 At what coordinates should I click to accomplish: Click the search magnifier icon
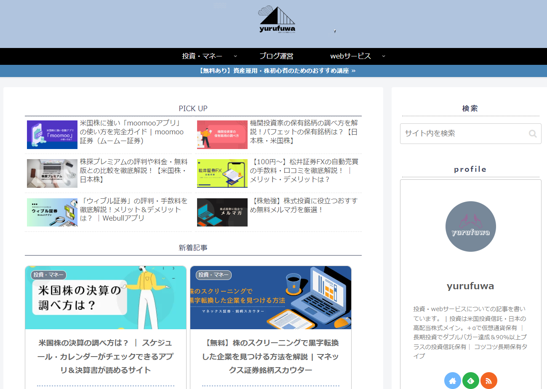[533, 134]
